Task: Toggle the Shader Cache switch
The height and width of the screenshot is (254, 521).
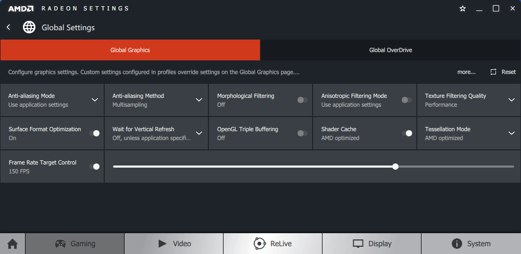Action: [407, 133]
